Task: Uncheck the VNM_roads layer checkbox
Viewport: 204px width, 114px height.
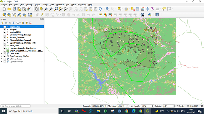Action: [5, 46]
